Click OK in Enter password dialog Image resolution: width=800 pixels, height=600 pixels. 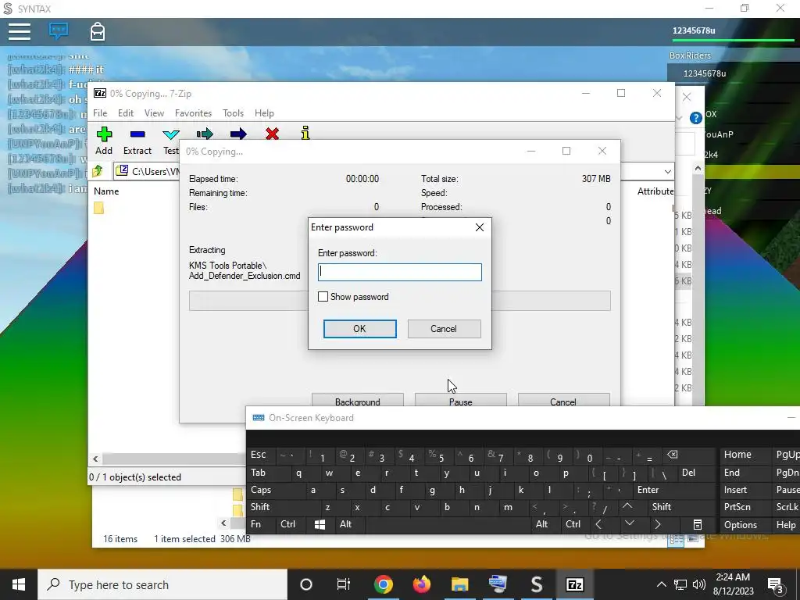click(359, 329)
